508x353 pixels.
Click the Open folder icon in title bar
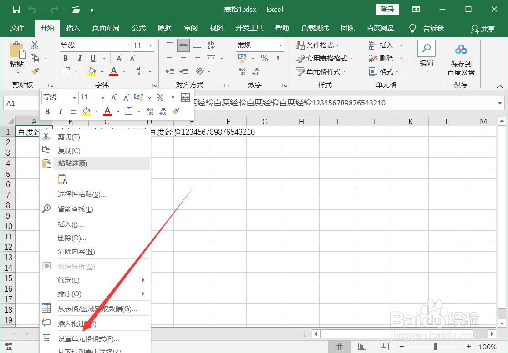76,10
